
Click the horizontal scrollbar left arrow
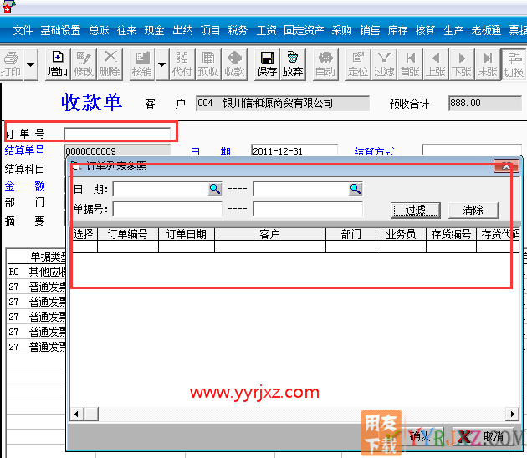[77, 414]
